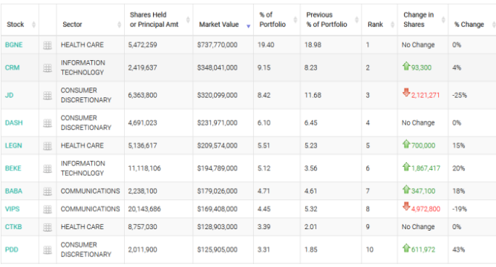Sort by Market Value column arrow
496x267 pixels.
pyautogui.click(x=248, y=26)
